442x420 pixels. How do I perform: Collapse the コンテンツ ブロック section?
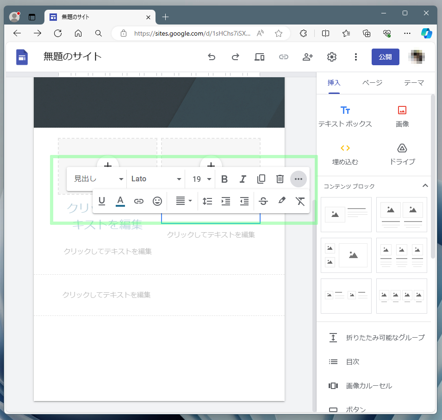pyautogui.click(x=425, y=185)
